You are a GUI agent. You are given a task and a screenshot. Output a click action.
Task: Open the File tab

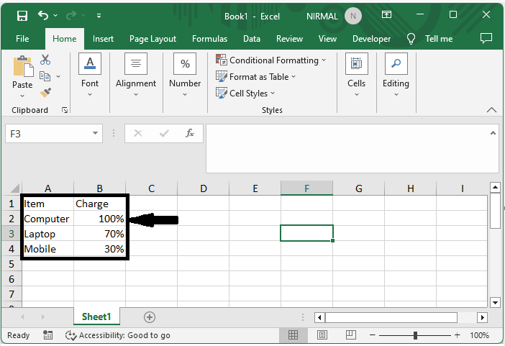(22, 39)
